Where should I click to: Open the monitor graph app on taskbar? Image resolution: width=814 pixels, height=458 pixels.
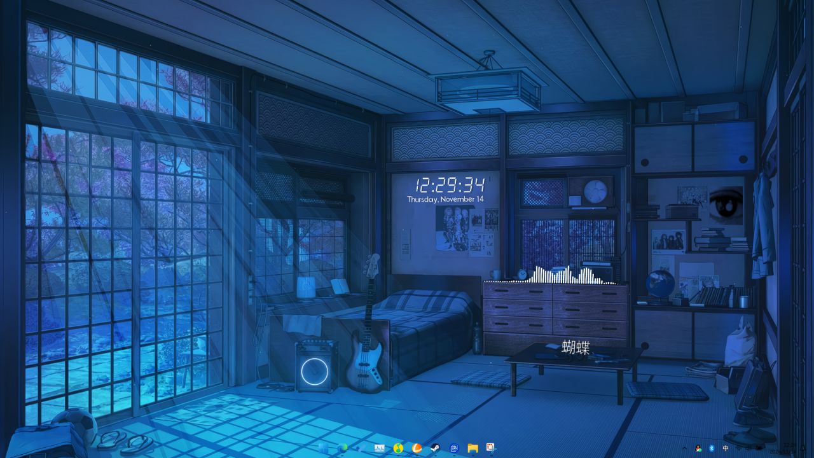click(380, 448)
